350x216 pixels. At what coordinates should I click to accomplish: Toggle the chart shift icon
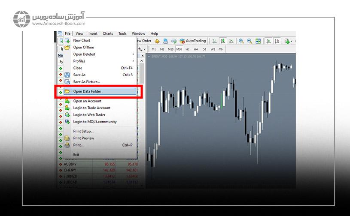coord(277,41)
